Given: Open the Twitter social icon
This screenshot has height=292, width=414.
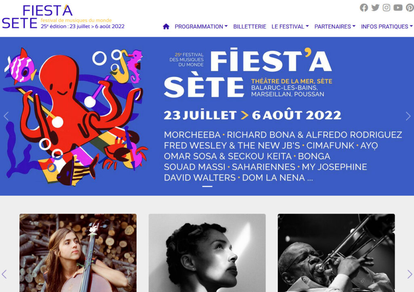Looking at the screenshot, I should 375,8.
